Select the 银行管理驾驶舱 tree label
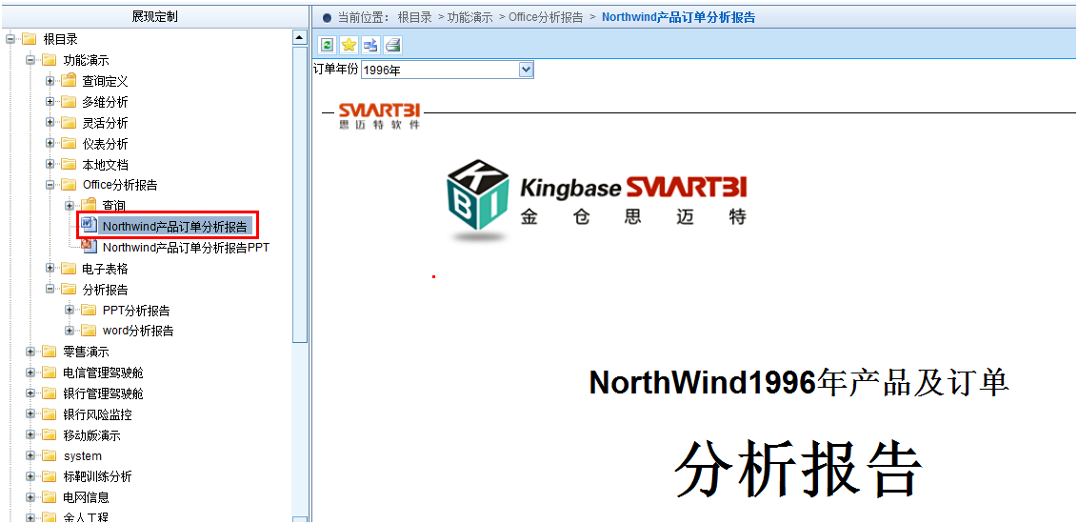 pyautogui.click(x=103, y=394)
